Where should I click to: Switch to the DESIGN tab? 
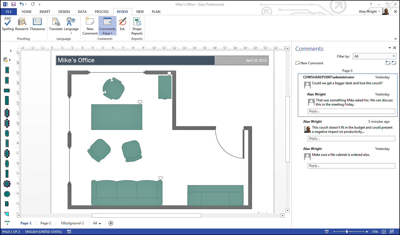64,12
